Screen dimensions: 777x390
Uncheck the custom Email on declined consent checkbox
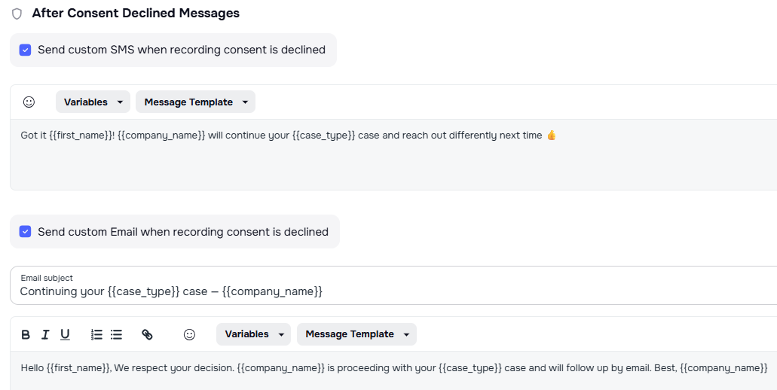tap(25, 232)
